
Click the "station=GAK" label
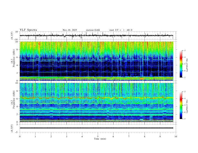click(93, 30)
